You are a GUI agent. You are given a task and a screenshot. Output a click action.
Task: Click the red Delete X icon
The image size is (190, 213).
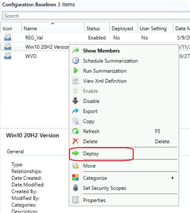click(75, 141)
